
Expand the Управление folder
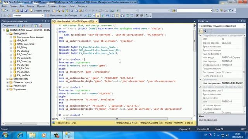[x=7, y=89]
